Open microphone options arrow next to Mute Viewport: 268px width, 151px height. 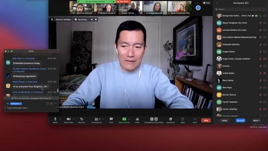pos(60,119)
